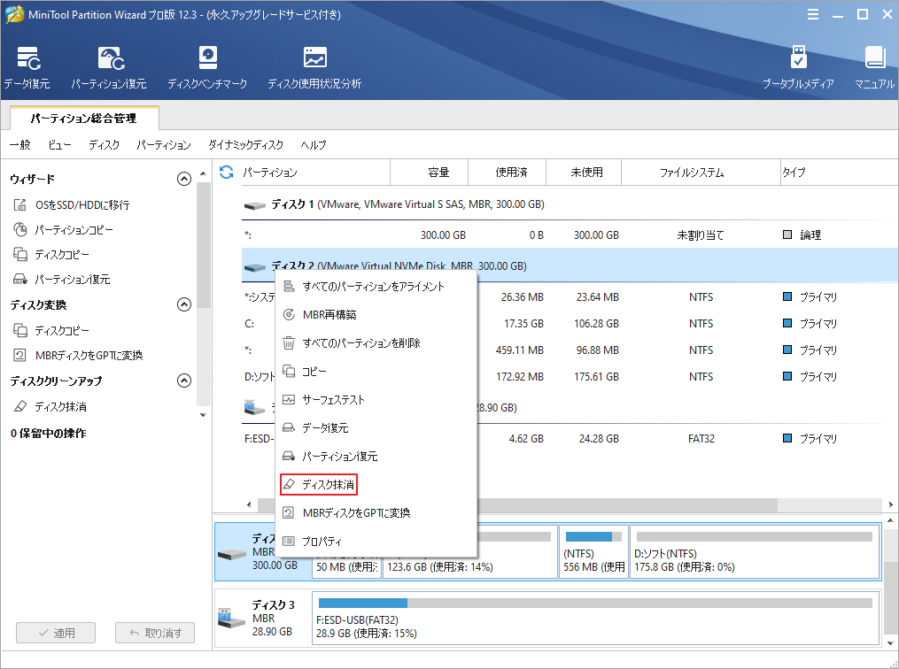
Task: Open the ディスク menu
Action: tap(104, 145)
